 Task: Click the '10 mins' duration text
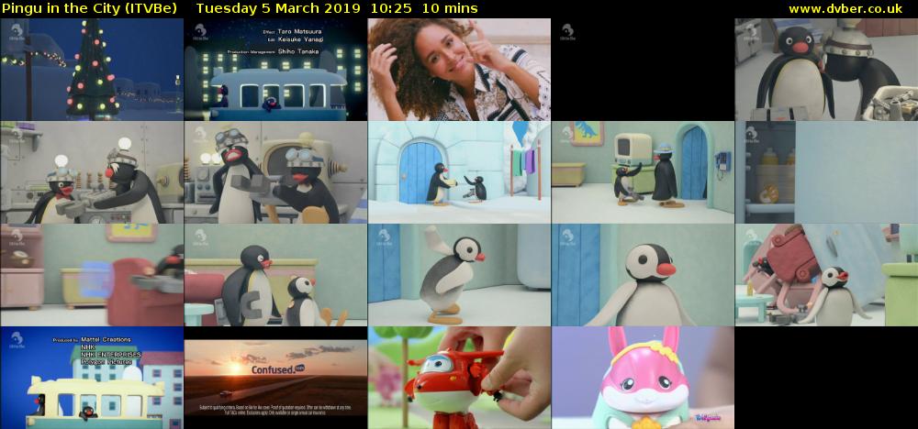(x=450, y=8)
